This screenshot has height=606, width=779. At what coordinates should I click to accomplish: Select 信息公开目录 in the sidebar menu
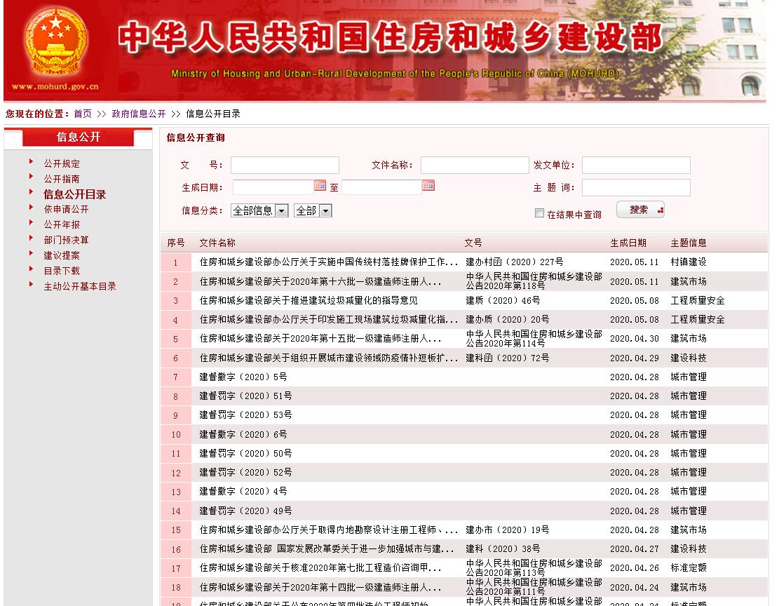click(x=75, y=194)
